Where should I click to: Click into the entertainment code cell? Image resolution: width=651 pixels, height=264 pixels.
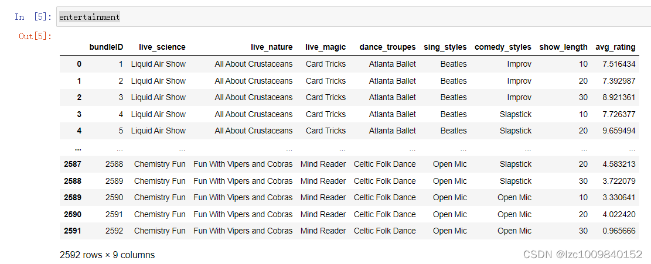pos(352,18)
